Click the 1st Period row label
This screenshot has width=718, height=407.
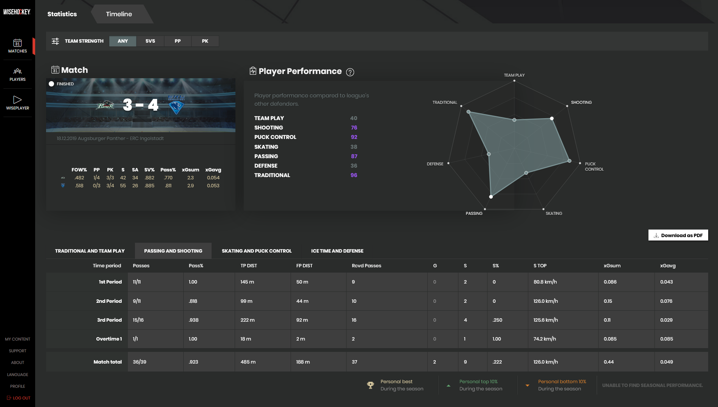pyautogui.click(x=110, y=282)
